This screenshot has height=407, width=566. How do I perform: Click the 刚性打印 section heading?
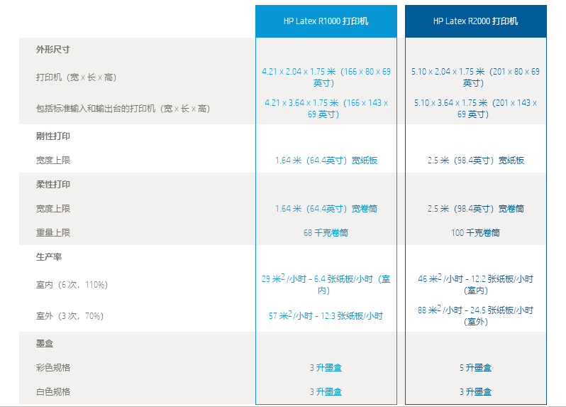tap(53, 136)
